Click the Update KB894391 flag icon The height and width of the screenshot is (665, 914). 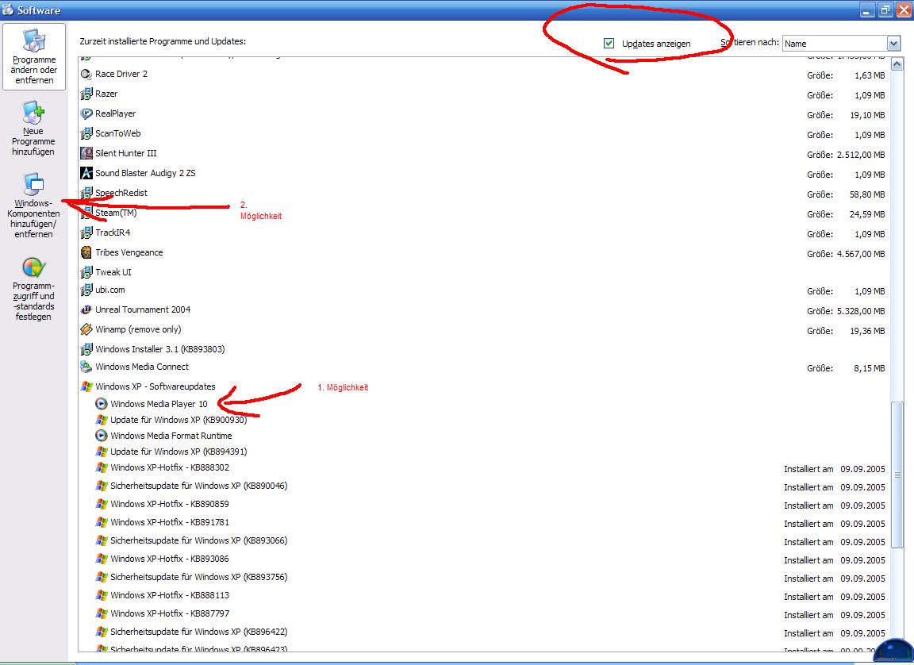pos(102,451)
